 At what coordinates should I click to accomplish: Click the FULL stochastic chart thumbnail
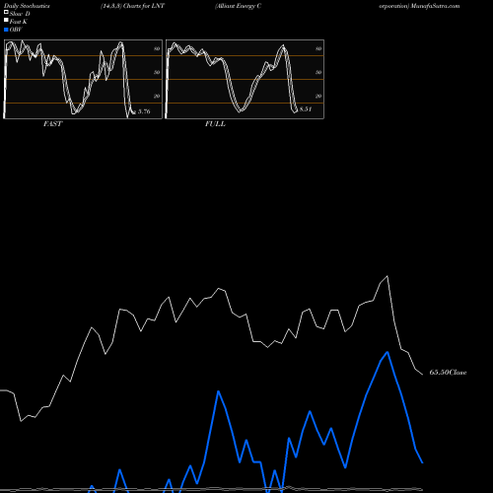(245, 79)
